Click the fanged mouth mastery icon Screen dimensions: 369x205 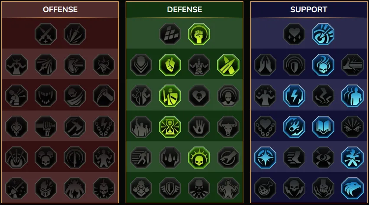45,96
